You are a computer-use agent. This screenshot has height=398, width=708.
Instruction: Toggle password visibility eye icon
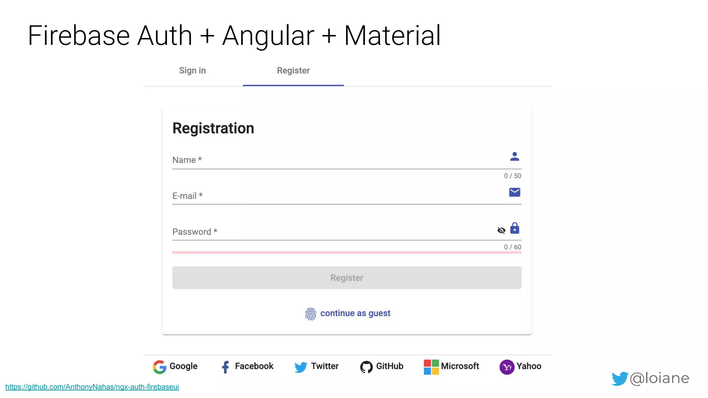coord(501,230)
